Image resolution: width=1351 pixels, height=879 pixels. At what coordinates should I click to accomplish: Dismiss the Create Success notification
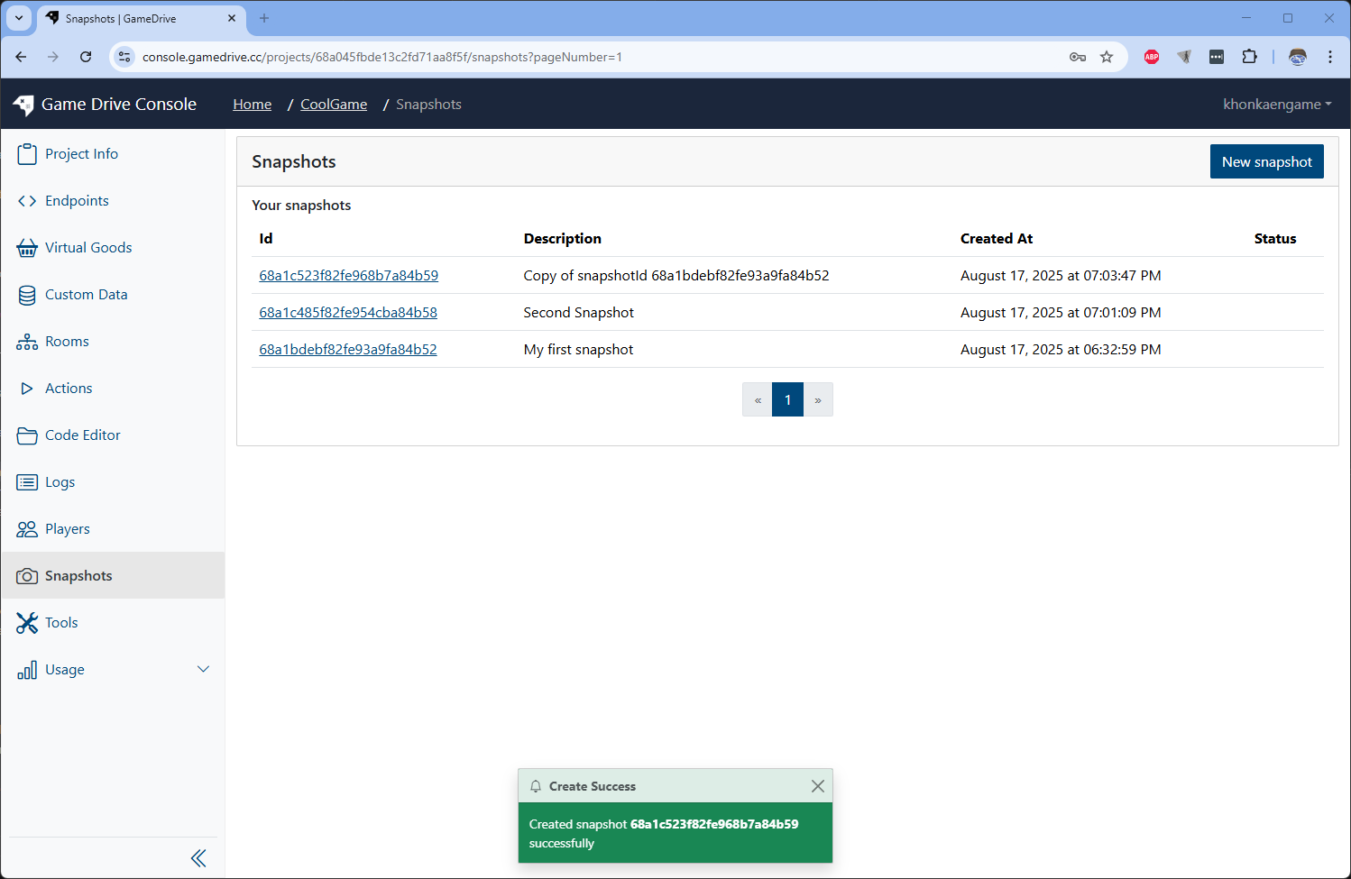tap(817, 786)
